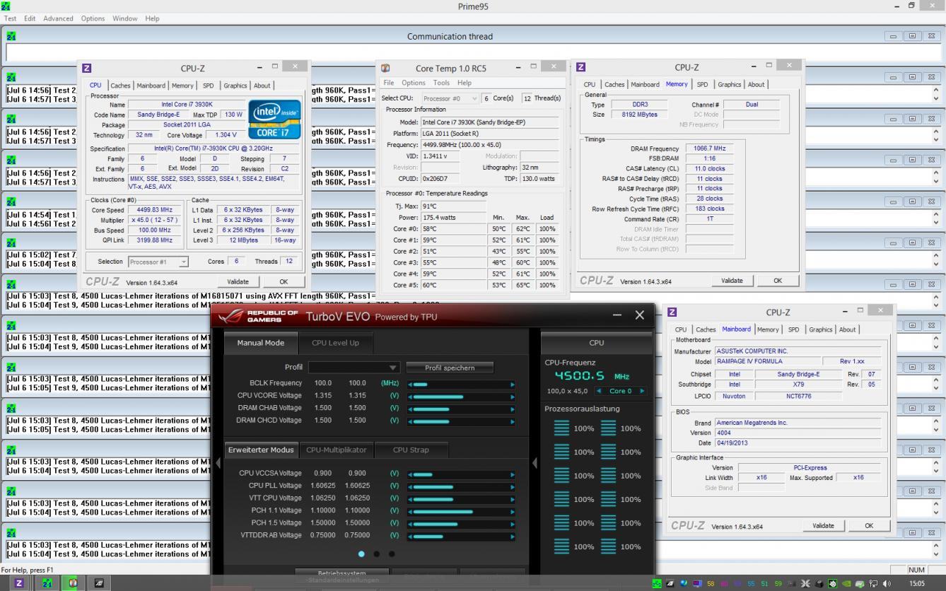Click the BCLK Frequency slider track
This screenshot has width=946, height=591.
pos(461,385)
